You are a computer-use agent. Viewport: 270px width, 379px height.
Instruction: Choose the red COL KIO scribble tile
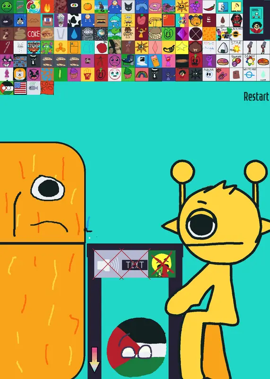click(x=47, y=88)
